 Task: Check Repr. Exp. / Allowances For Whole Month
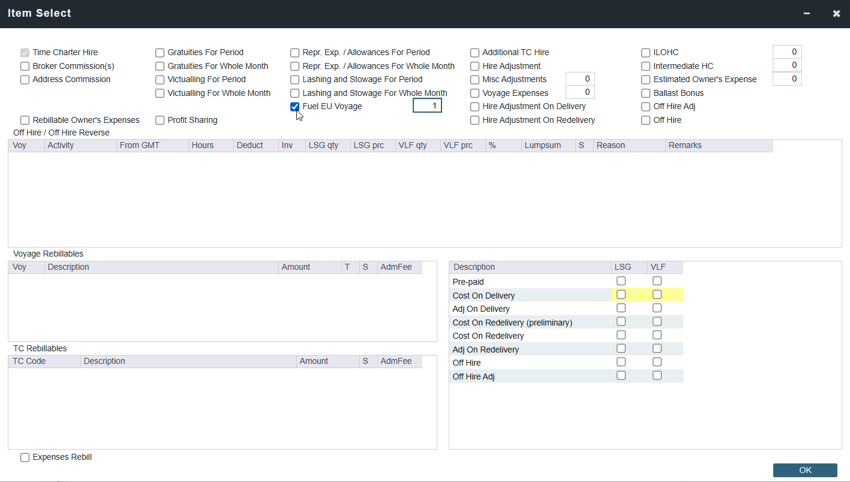pyautogui.click(x=295, y=66)
